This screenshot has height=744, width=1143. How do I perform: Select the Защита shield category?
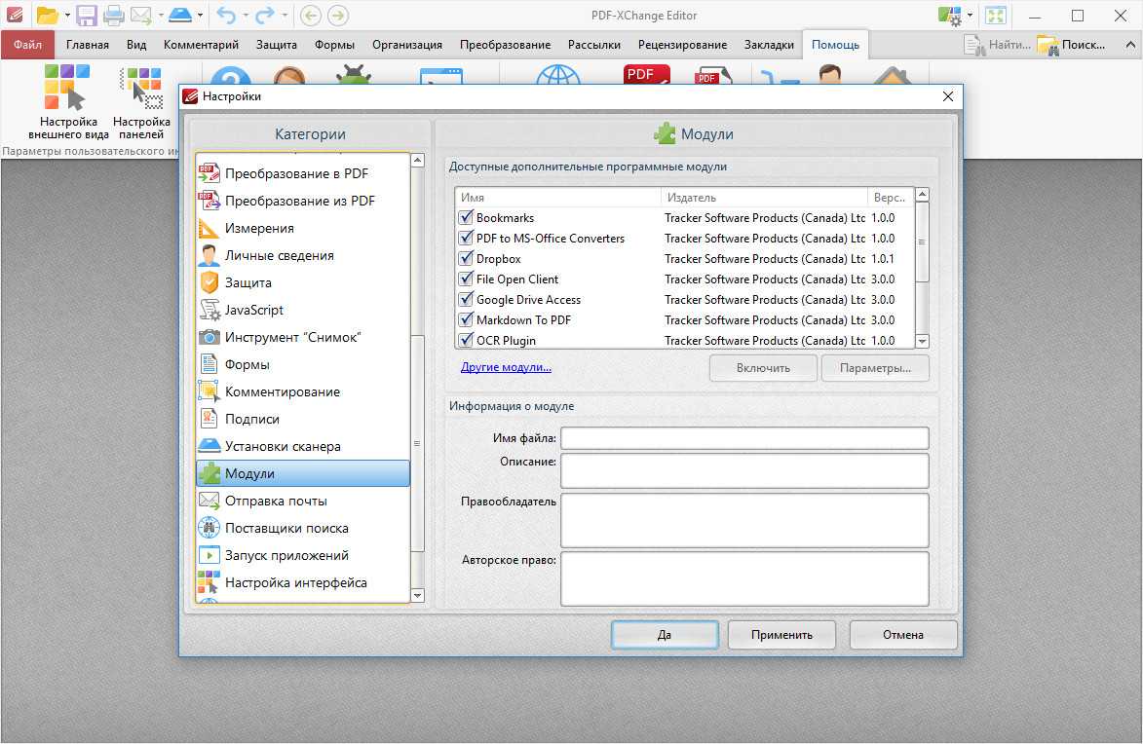coord(248,282)
